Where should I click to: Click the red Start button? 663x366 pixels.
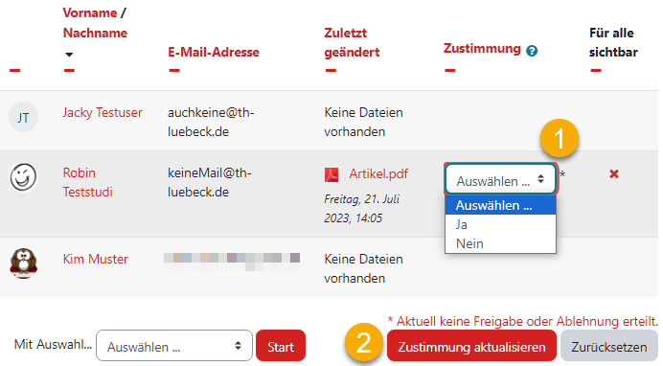[281, 346]
